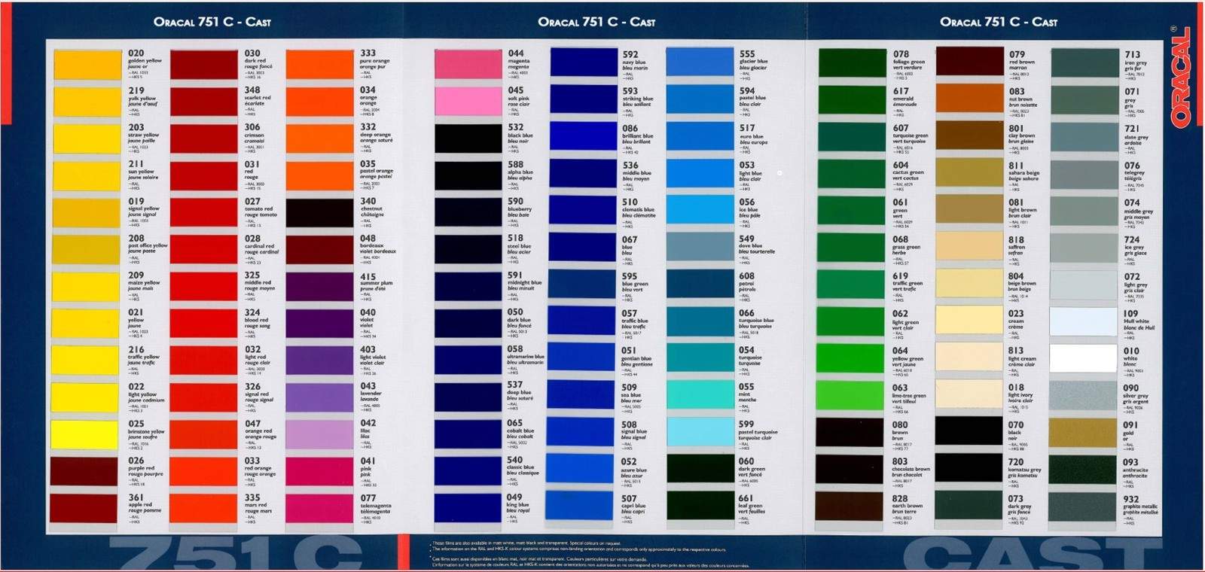Click the ORACAL vertical logo
The image size is (1205, 572).
pos(1182,75)
